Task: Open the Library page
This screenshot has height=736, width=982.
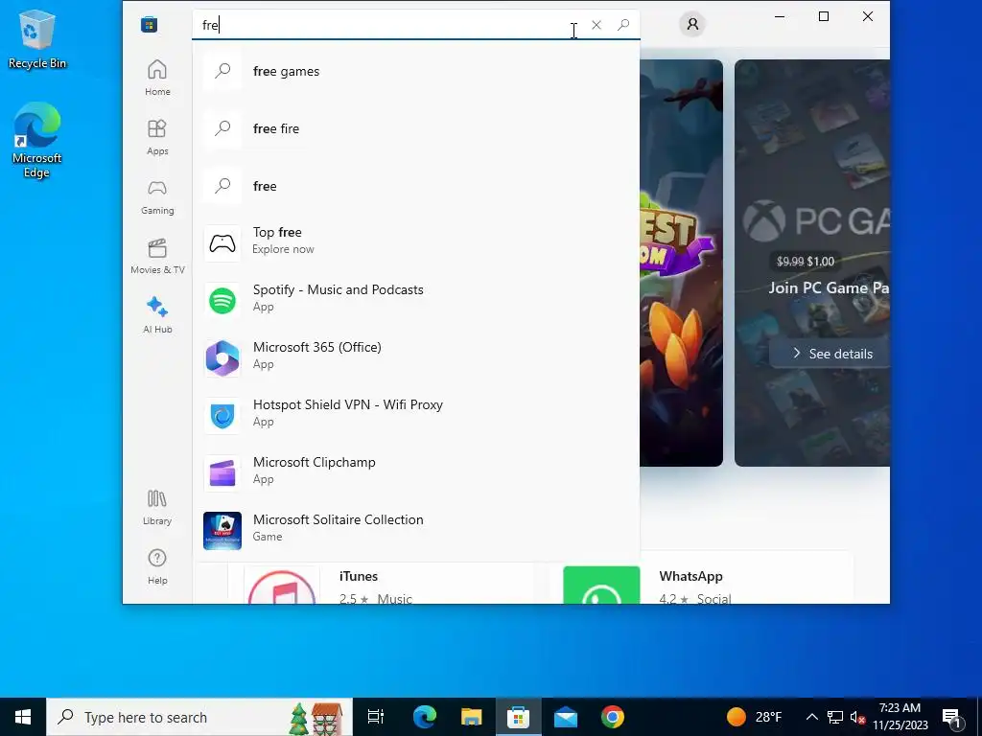Action: point(157,507)
